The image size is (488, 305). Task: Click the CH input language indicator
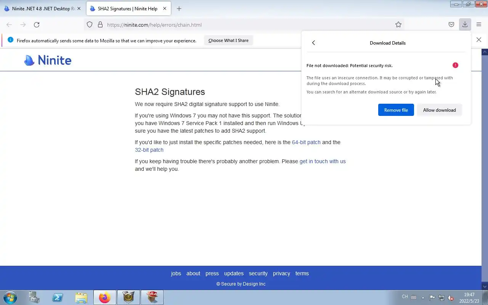(405, 297)
